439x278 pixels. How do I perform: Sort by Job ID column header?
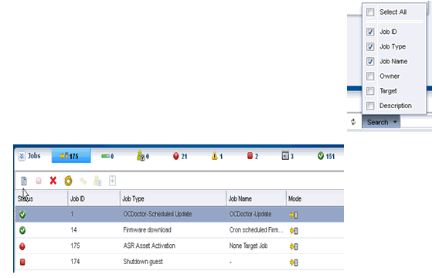(94, 198)
